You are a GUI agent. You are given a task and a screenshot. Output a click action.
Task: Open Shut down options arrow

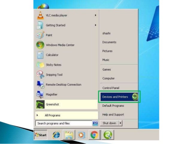[x=120, y=123]
